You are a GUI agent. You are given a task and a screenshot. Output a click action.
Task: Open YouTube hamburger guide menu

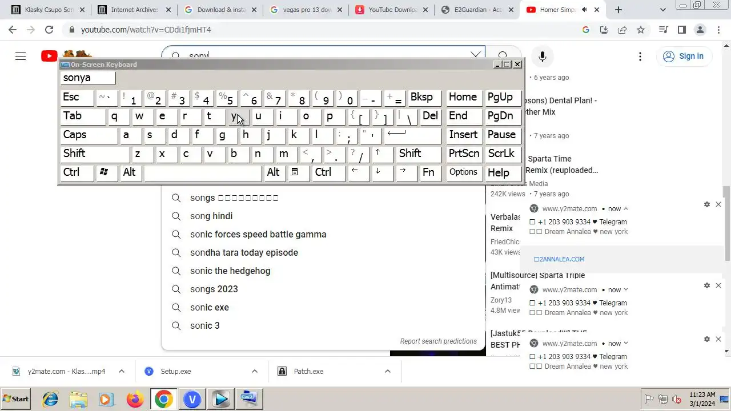coord(21,56)
